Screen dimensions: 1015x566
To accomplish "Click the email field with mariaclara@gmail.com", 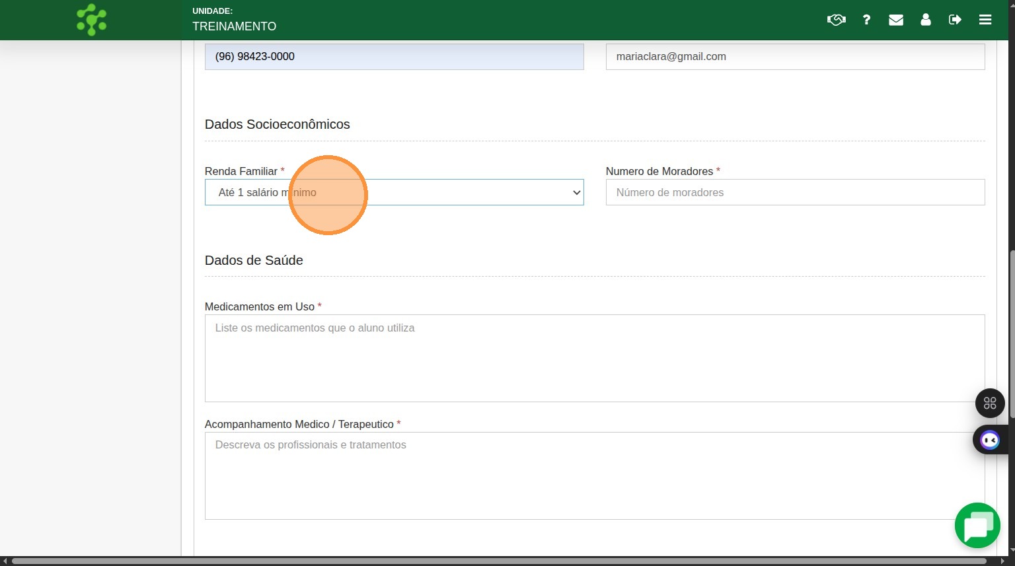I will click(795, 57).
